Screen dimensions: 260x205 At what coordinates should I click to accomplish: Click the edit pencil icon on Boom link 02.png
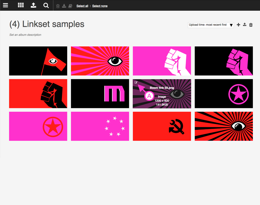[136, 82]
